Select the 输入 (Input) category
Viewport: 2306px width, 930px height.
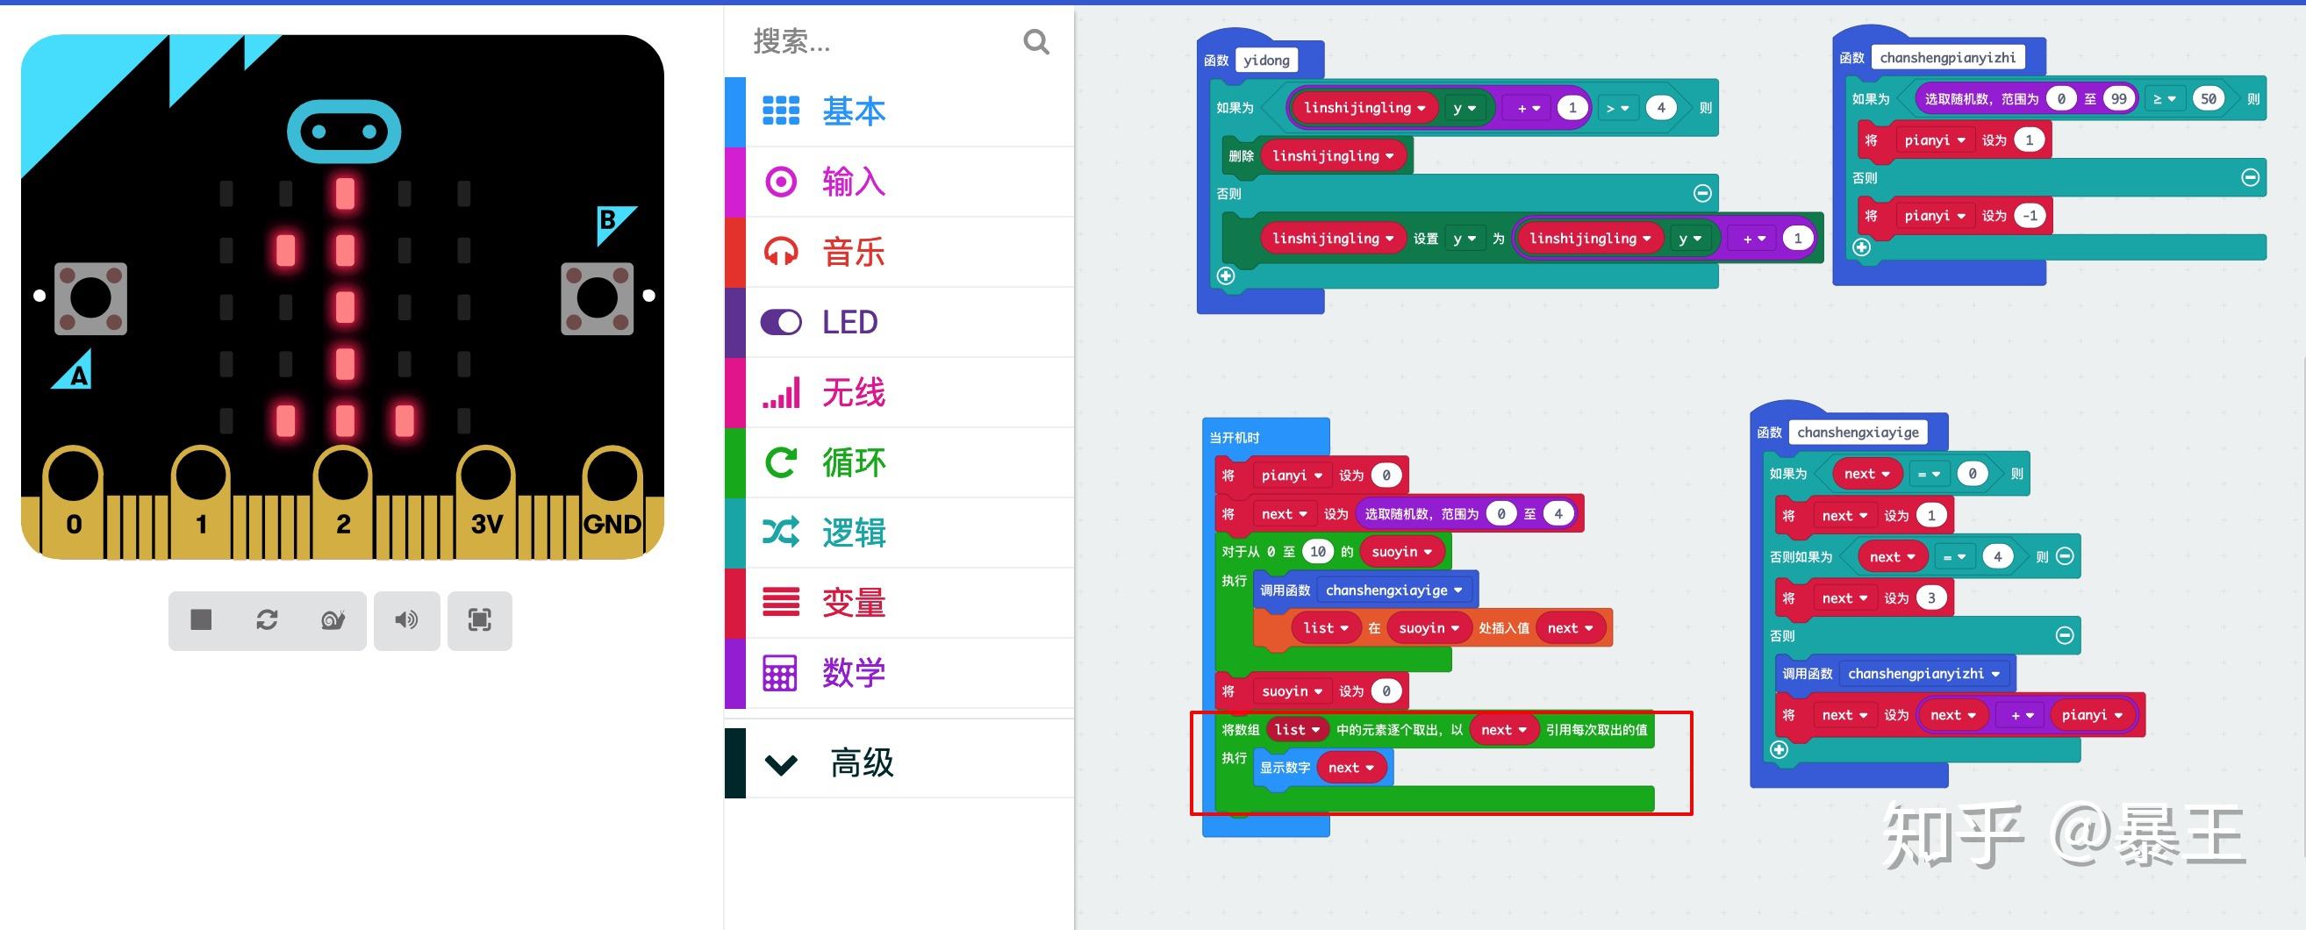click(x=852, y=182)
